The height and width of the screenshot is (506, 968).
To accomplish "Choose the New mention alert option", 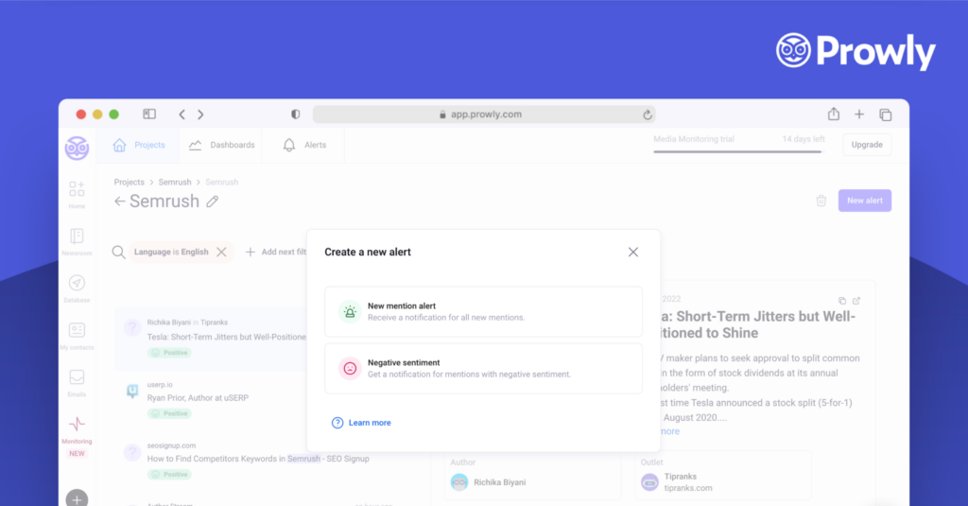I will tap(483, 311).
